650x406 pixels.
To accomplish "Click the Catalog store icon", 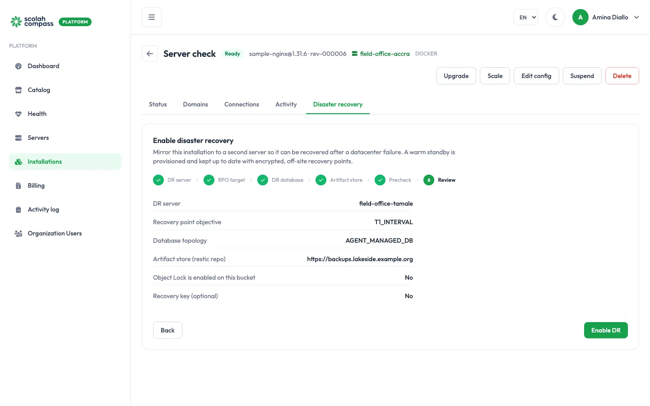I will pos(19,90).
